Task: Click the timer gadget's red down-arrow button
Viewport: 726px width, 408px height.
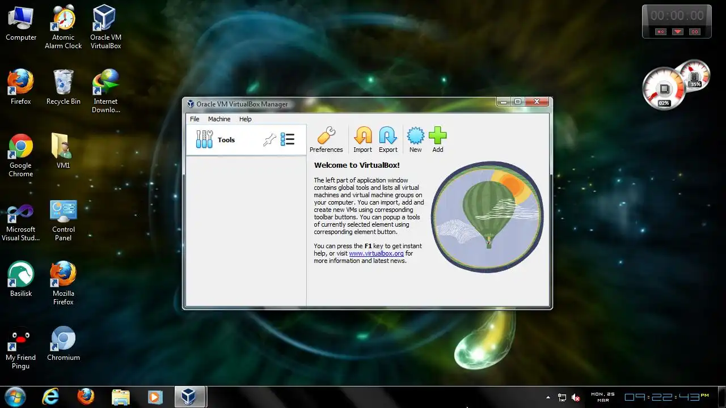Action: [678, 32]
